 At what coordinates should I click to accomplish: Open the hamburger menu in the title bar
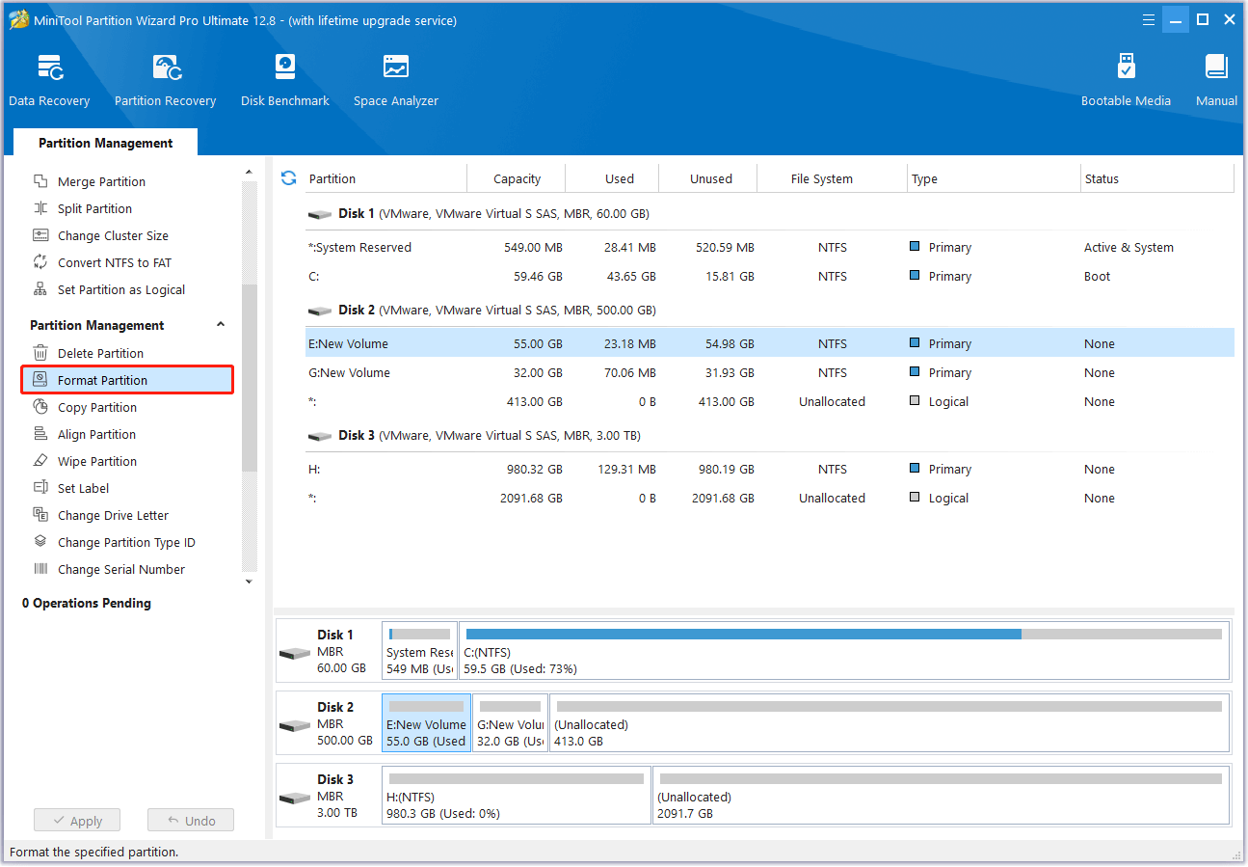(1148, 19)
